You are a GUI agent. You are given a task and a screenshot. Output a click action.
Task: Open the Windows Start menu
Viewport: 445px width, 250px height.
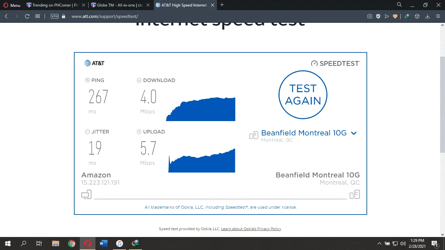coord(7,243)
